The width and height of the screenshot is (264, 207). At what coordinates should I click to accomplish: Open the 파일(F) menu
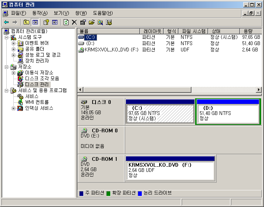(19, 13)
